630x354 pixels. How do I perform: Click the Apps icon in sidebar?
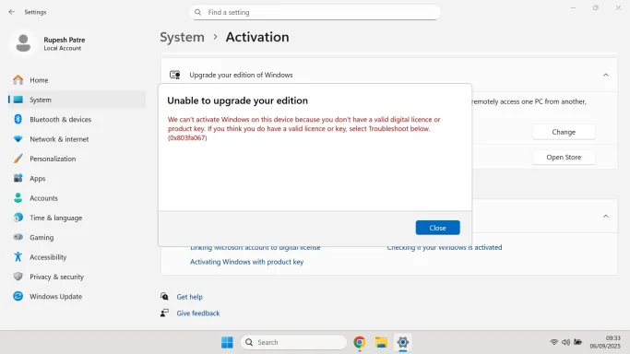tap(18, 178)
